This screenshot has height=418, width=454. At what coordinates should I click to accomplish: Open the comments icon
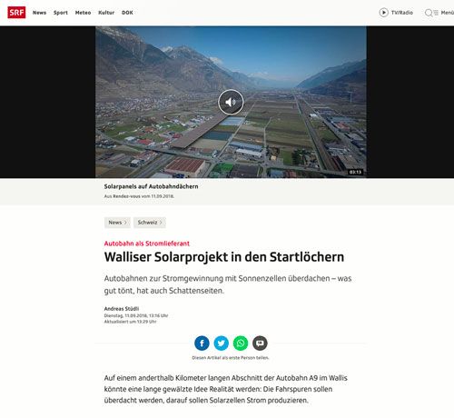click(260, 343)
